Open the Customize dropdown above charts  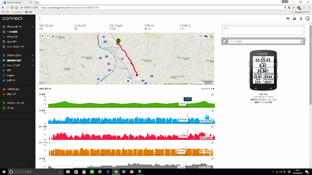tap(207, 89)
